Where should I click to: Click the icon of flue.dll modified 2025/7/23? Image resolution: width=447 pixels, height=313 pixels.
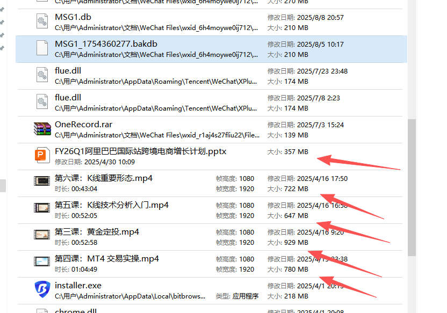42,75
